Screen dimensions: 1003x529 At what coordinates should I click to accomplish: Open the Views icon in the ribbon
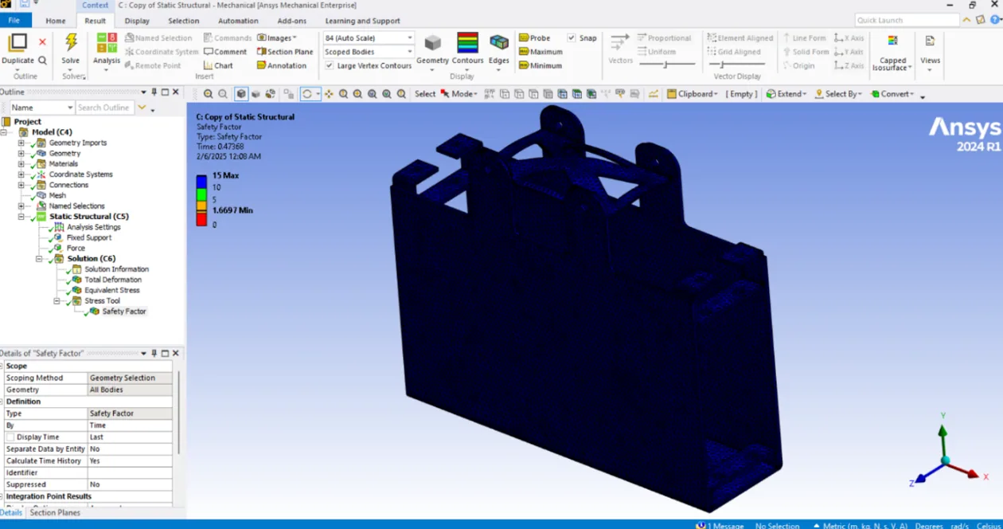click(930, 41)
